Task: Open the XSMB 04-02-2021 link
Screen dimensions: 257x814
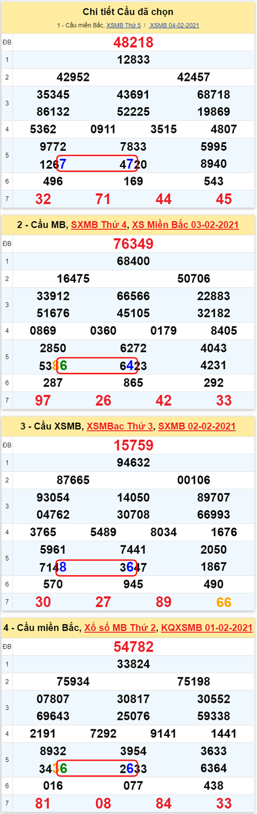Action: click(x=174, y=25)
